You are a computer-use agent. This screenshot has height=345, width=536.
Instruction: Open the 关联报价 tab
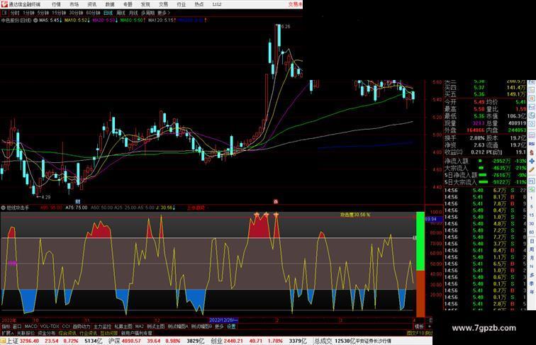[x=26, y=333]
